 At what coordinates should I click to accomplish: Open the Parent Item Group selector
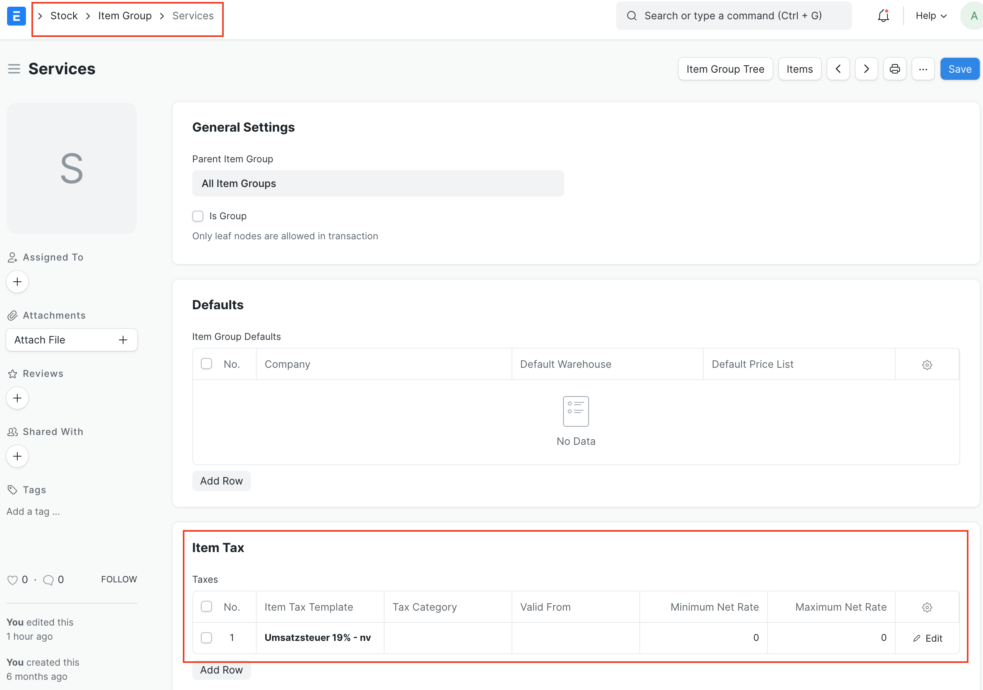[377, 183]
